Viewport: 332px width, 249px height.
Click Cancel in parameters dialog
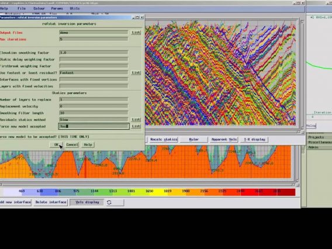pyautogui.click(x=72, y=144)
